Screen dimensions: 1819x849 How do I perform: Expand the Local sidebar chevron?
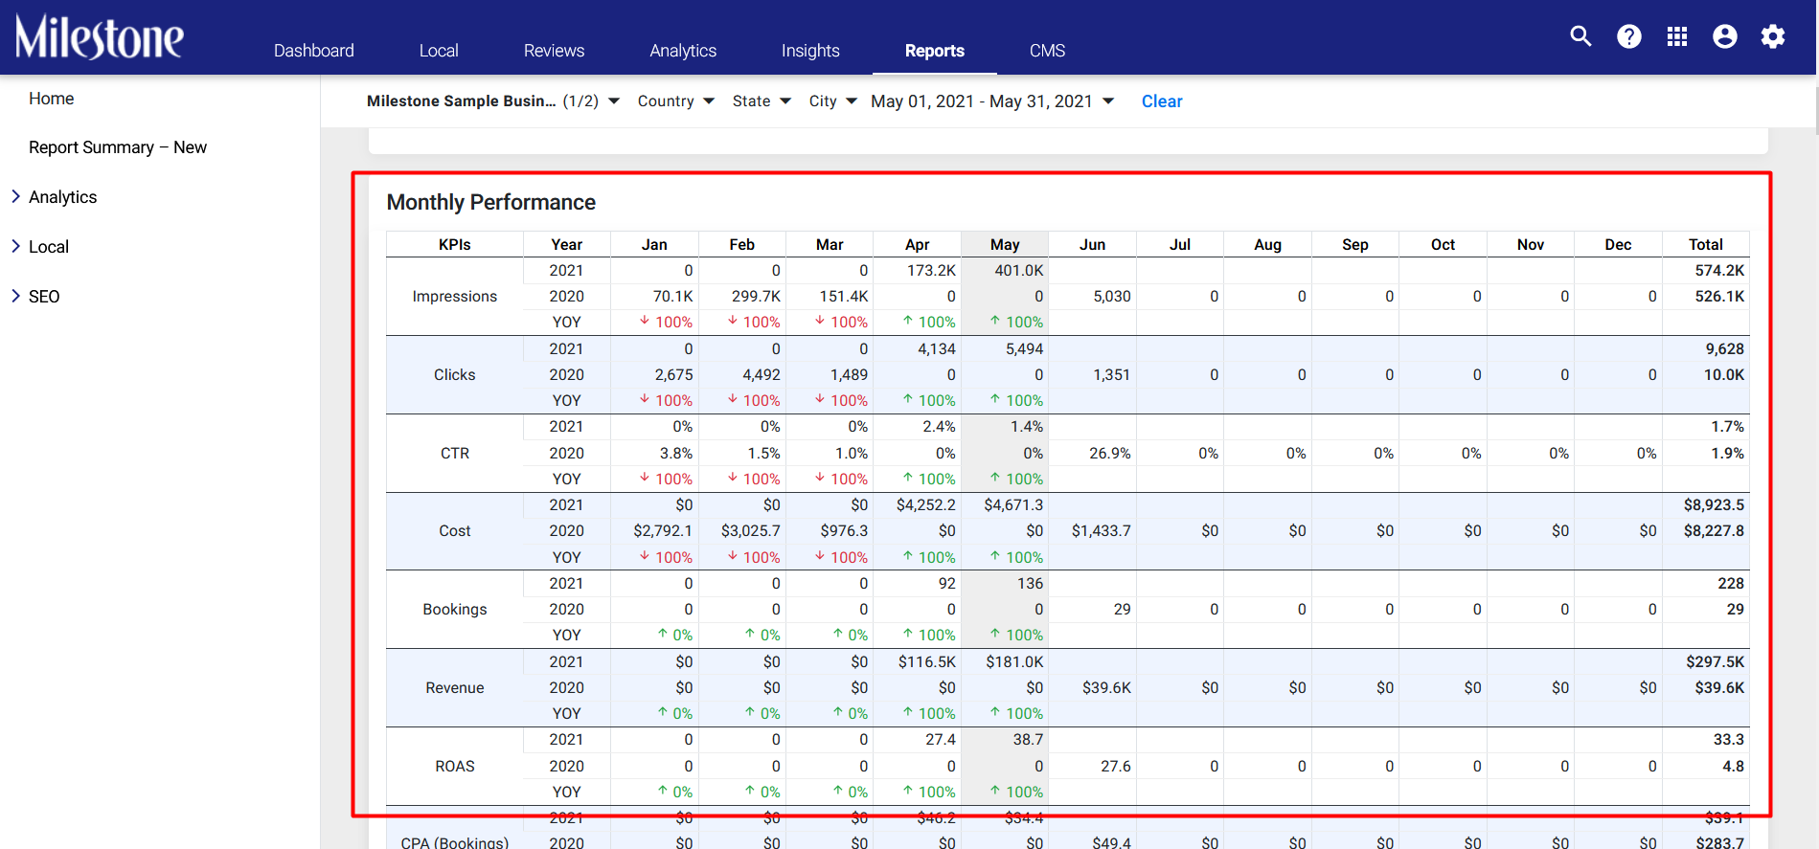click(15, 246)
